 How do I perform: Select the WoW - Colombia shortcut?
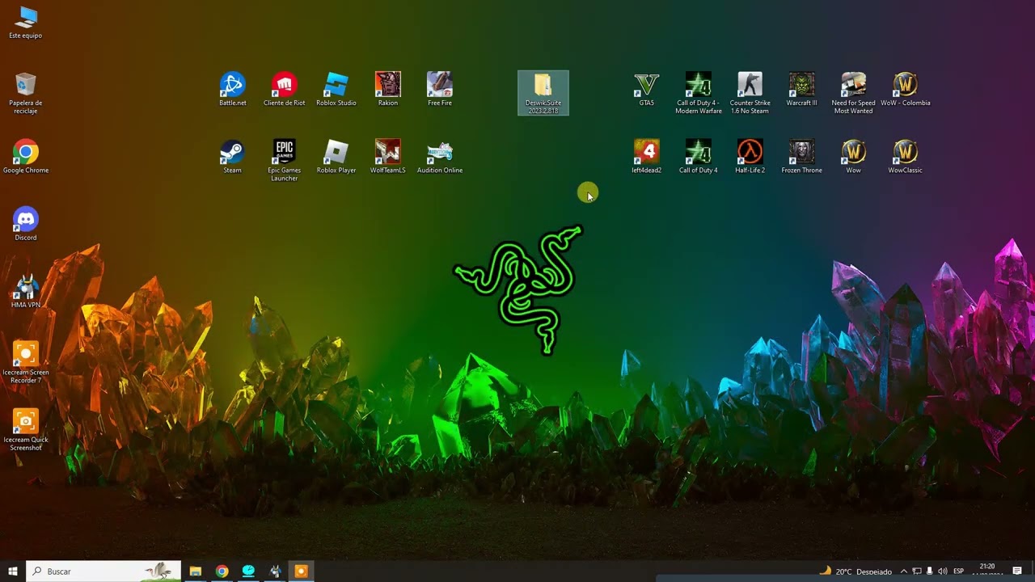pyautogui.click(x=906, y=89)
